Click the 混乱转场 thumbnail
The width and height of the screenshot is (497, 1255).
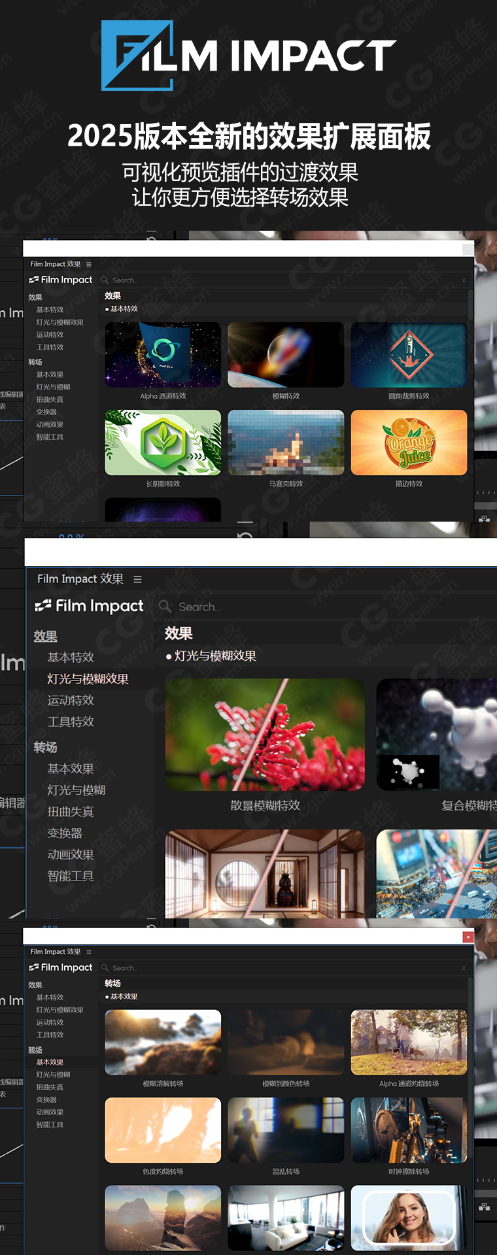click(x=286, y=1130)
